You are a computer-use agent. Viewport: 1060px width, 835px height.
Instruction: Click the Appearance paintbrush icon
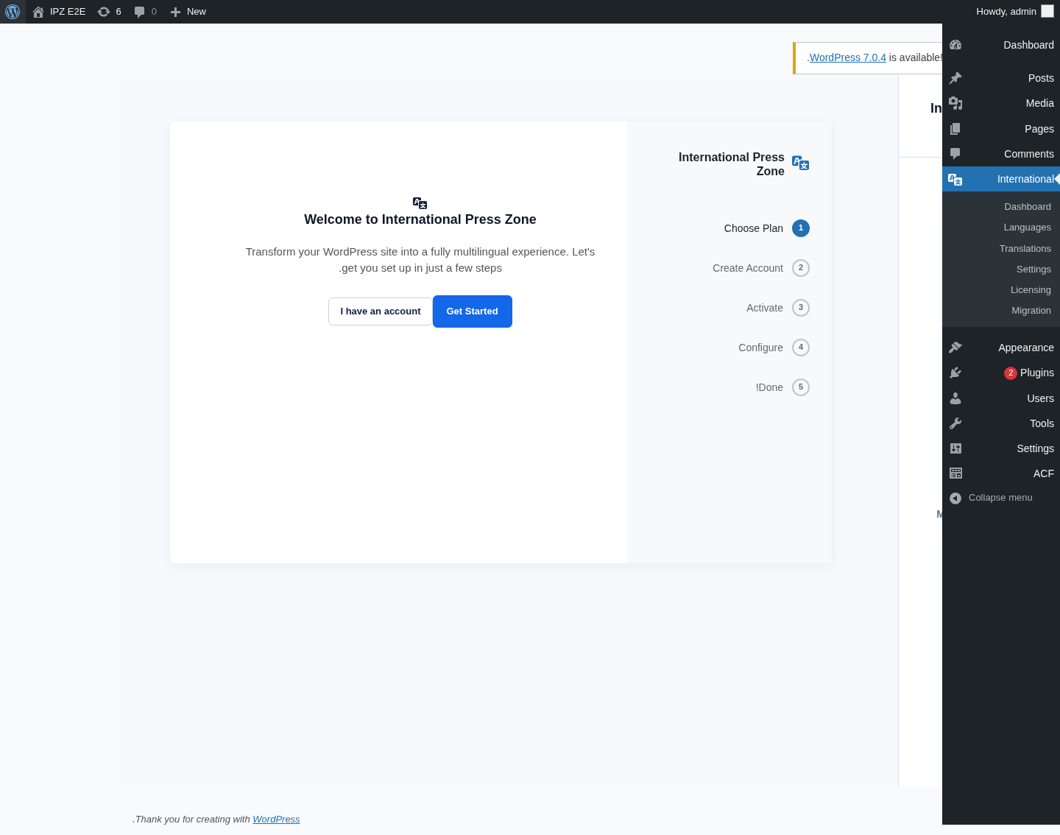(x=955, y=348)
